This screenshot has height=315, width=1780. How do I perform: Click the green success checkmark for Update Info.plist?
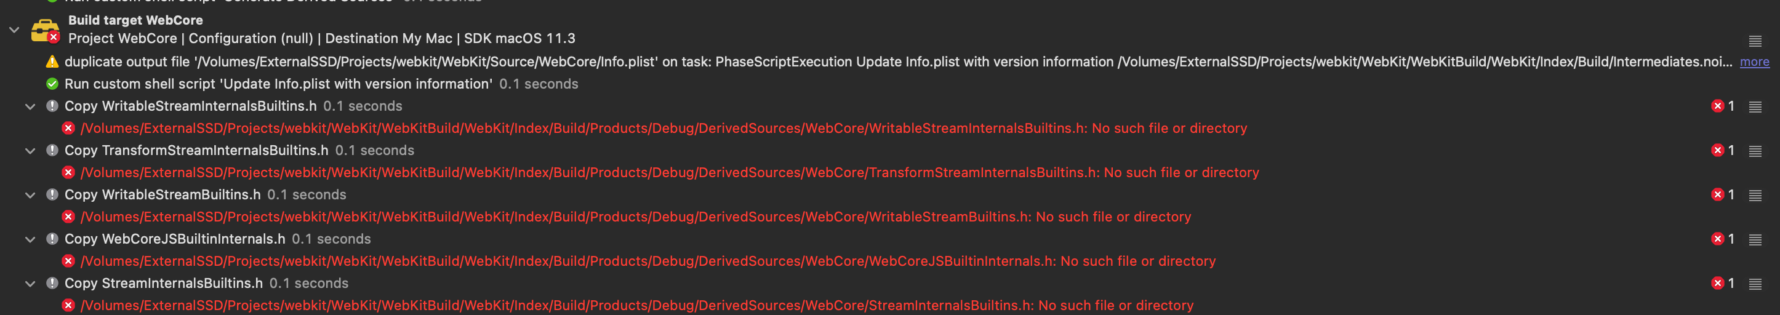tap(52, 84)
